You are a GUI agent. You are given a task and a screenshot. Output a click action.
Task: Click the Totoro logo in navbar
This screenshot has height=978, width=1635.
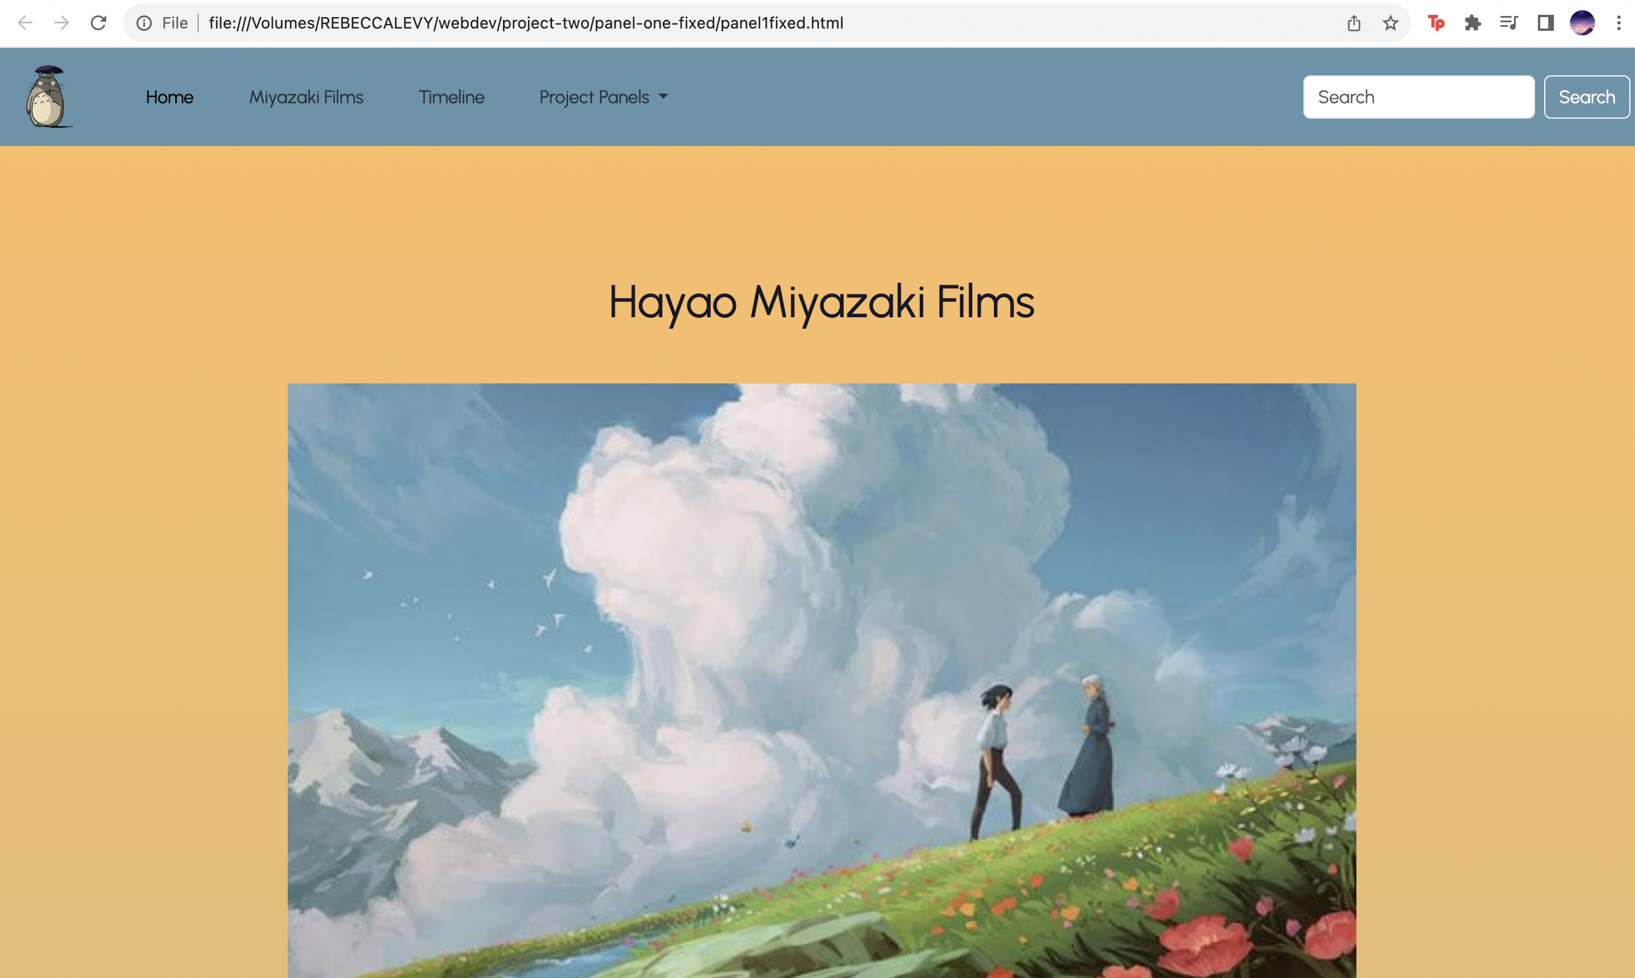pyautogui.click(x=48, y=96)
